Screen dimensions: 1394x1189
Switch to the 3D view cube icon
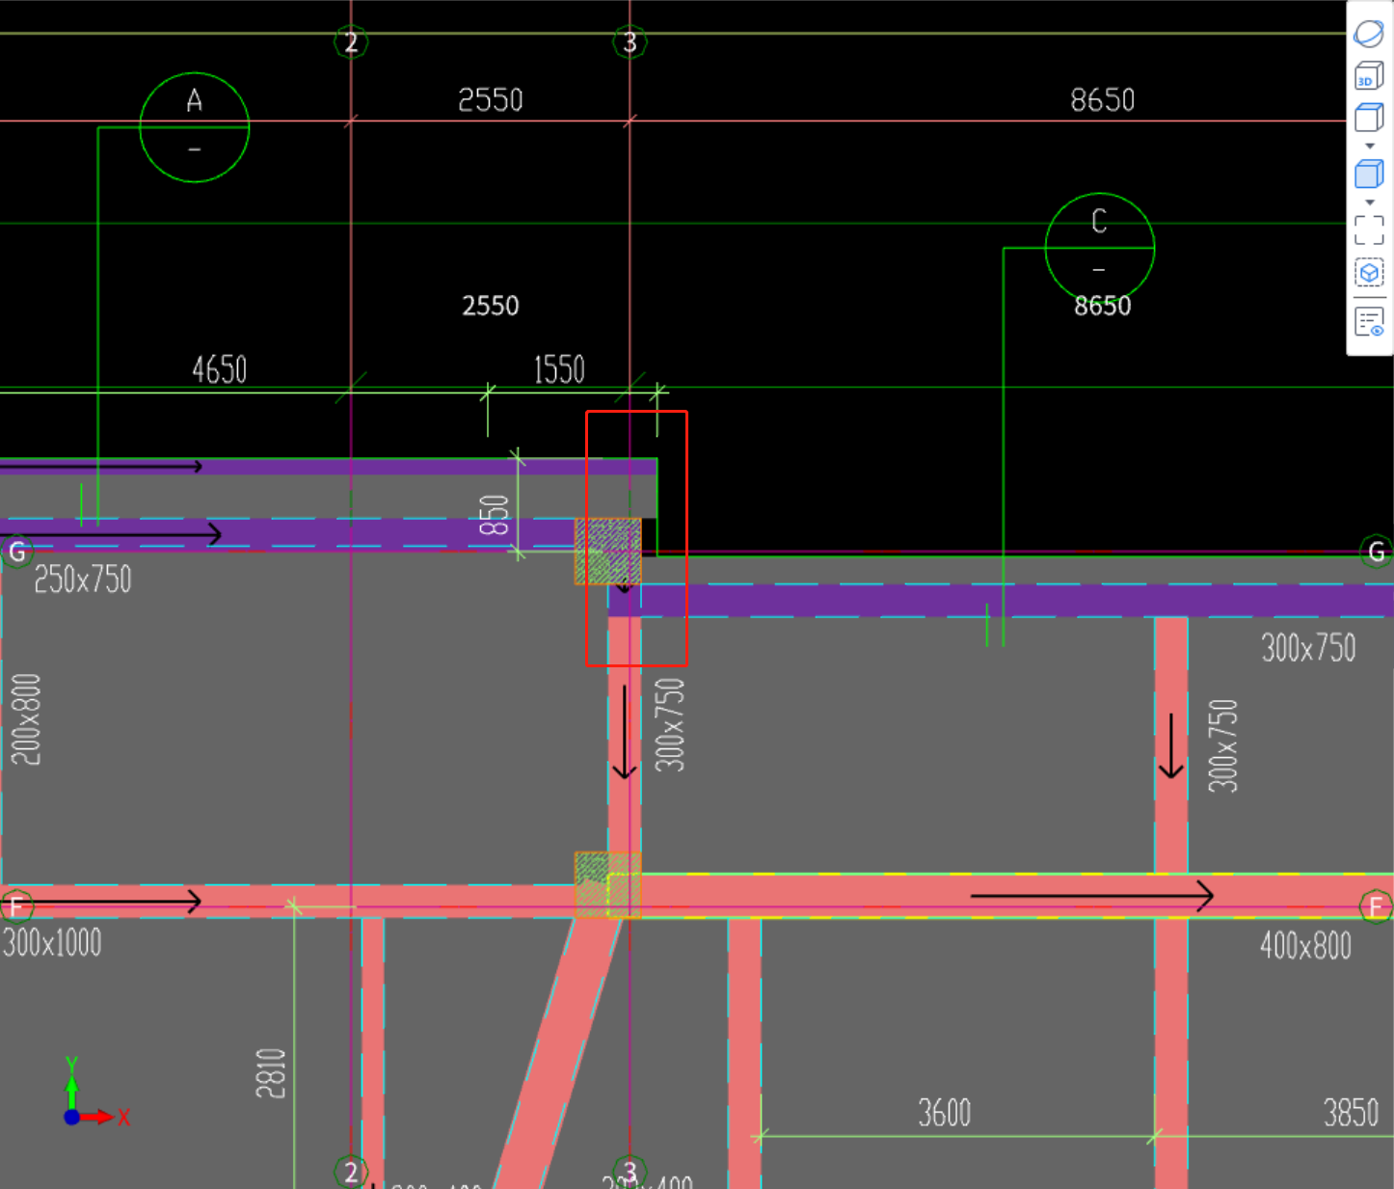tap(1369, 76)
